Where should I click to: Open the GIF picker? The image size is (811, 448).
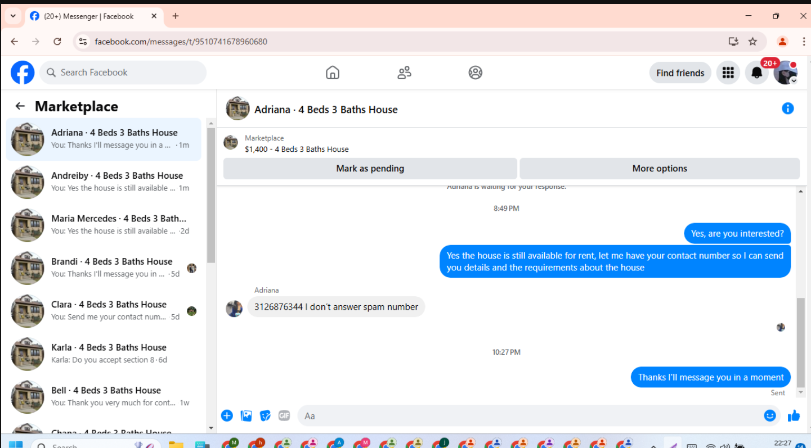[284, 415]
